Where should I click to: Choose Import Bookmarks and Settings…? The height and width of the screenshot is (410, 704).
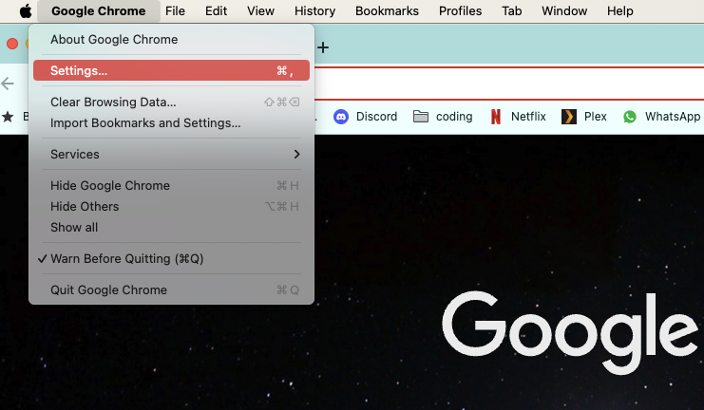pyautogui.click(x=172, y=123)
